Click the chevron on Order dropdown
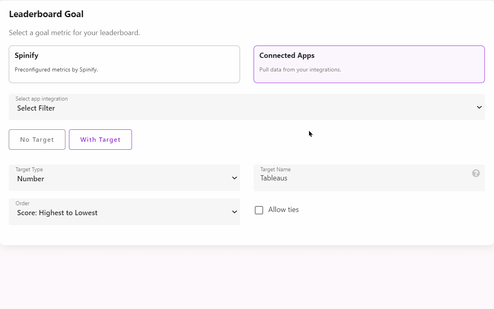 (234, 212)
